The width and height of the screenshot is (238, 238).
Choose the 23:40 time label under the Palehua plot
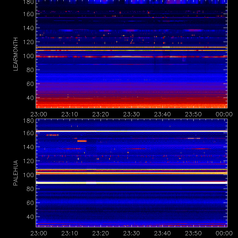pos(162,233)
